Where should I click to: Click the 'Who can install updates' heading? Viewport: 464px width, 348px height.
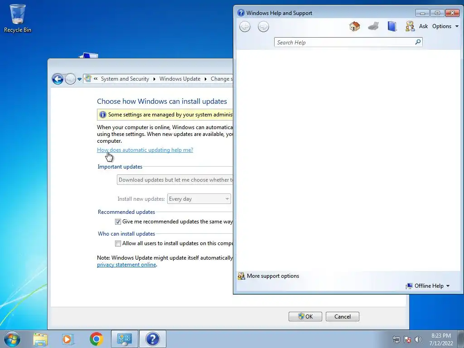(x=126, y=234)
